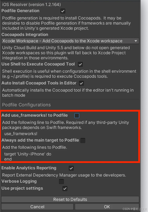The width and height of the screenshot is (148, 212).
Task: Click the Cocoapods Integration label
Action: point(25,35)
